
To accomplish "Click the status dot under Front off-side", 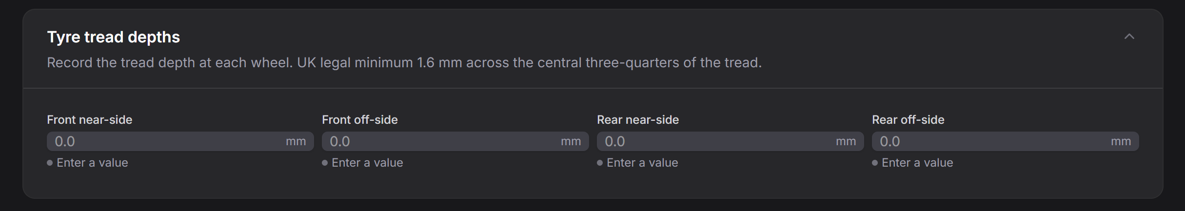I will click(325, 163).
